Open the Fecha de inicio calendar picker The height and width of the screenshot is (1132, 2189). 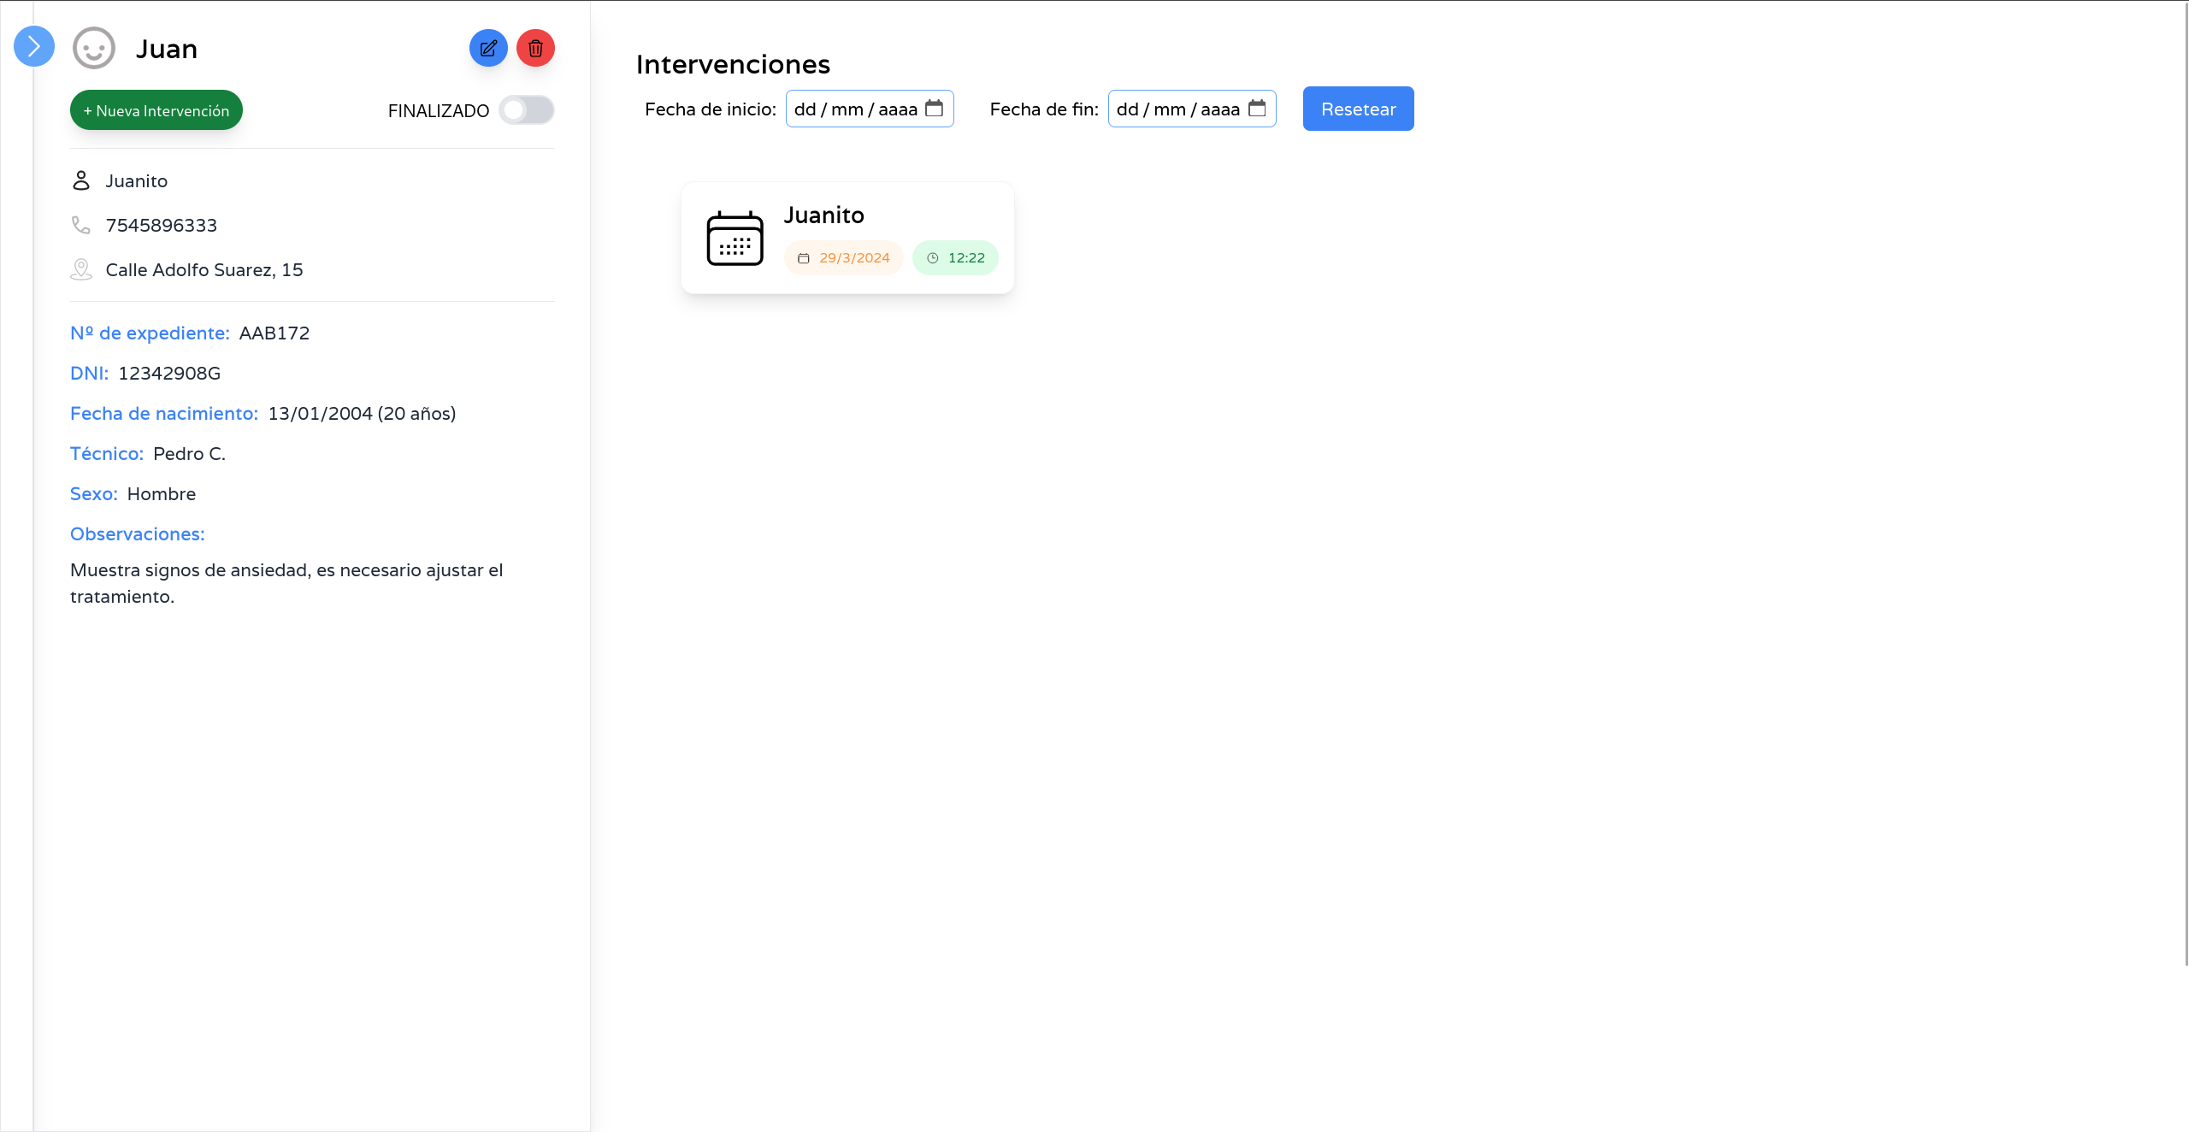coord(935,109)
